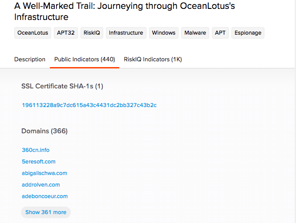Click the OceanLotus tag
Viewport: 296px width, 223px height.
click(x=32, y=33)
